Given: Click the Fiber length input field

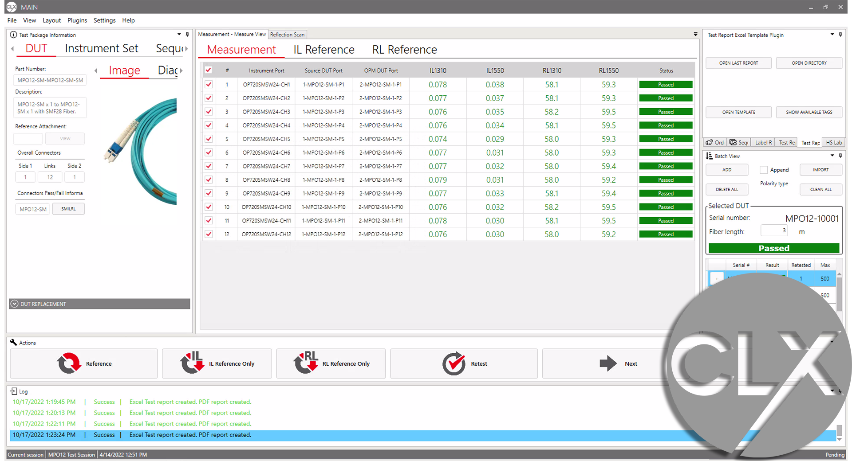Looking at the screenshot, I should click(774, 231).
